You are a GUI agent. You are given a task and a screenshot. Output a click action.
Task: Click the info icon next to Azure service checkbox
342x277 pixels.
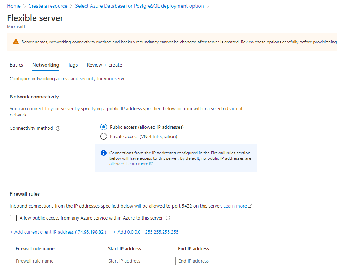pyautogui.click(x=168, y=218)
